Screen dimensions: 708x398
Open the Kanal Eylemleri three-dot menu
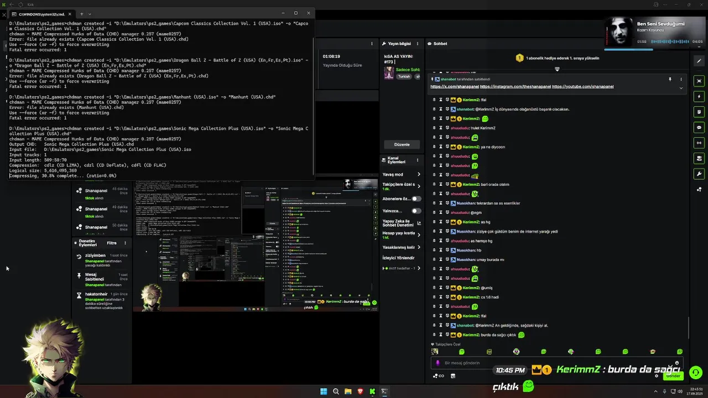tap(418, 160)
